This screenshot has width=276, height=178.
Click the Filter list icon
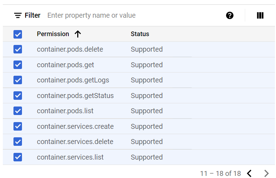coord(18,16)
